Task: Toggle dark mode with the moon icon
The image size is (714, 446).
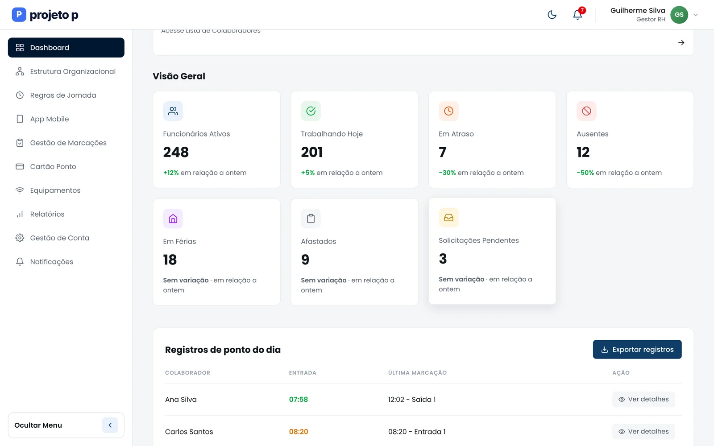Action: click(552, 15)
